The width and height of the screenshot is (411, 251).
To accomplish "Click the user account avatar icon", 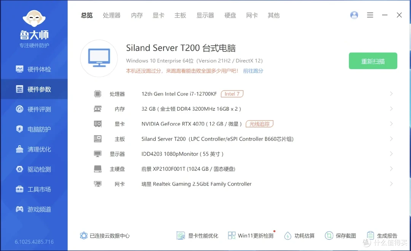I will point(354,15).
